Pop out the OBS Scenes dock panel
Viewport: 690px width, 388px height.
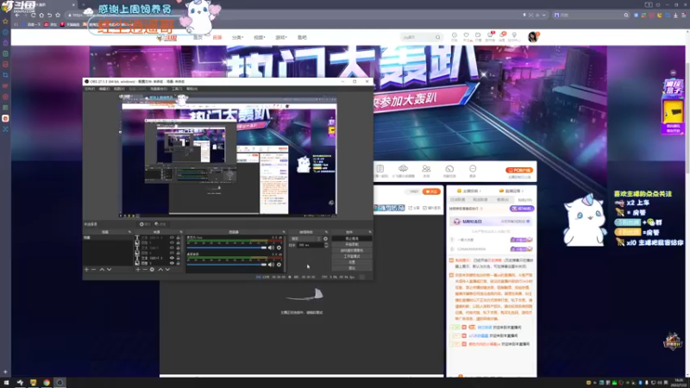[x=129, y=232]
